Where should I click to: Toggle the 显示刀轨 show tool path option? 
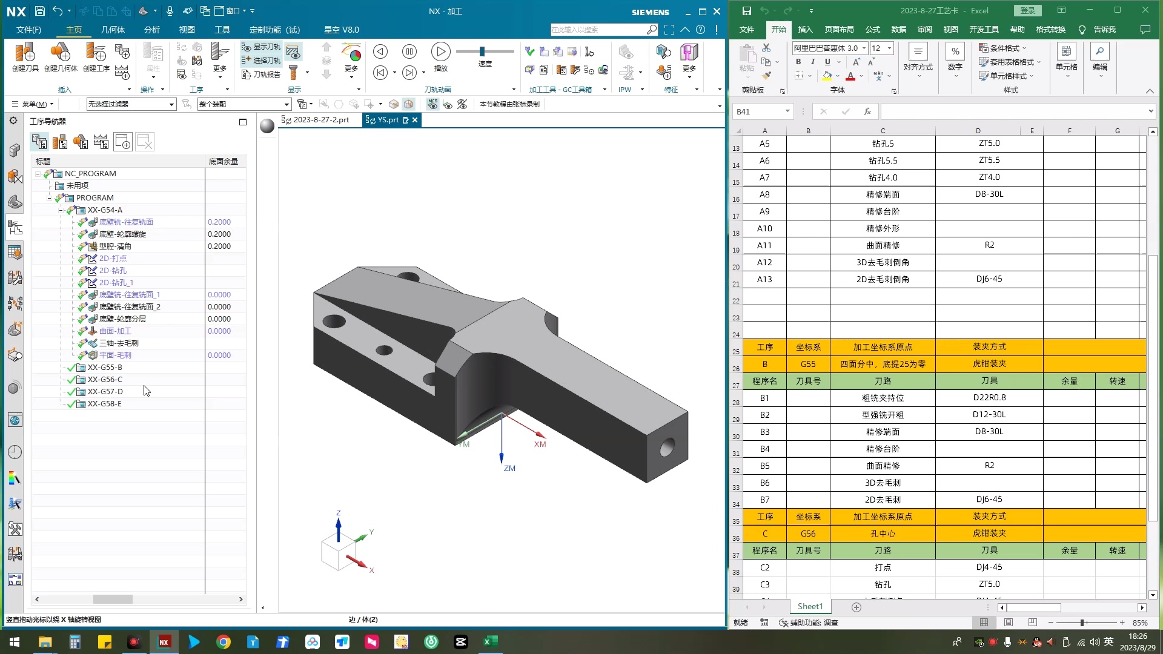tap(261, 47)
